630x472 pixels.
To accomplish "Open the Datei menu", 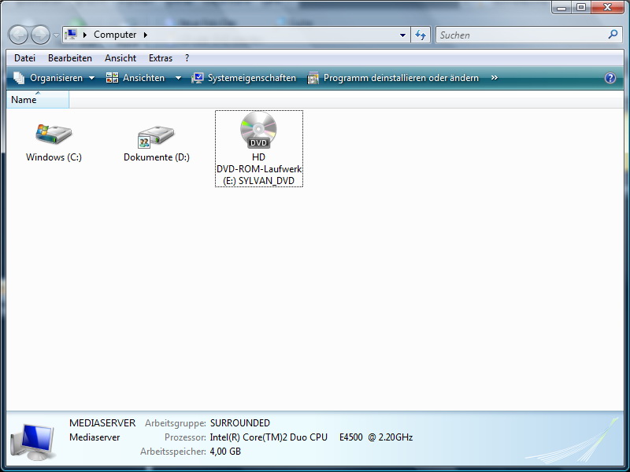I will [x=24, y=58].
